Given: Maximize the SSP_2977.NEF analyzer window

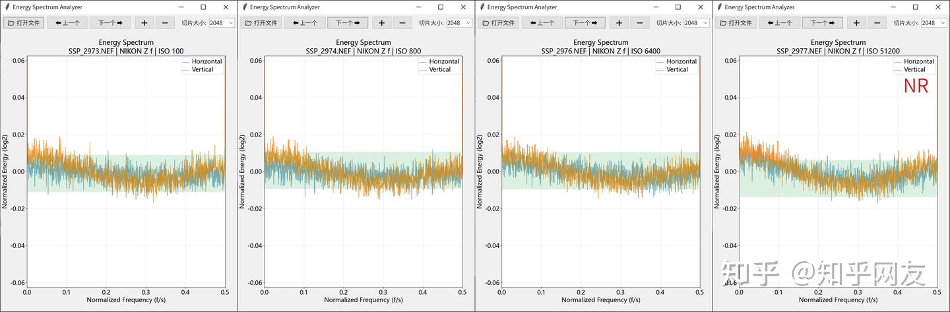Looking at the screenshot, I should click(916, 7).
